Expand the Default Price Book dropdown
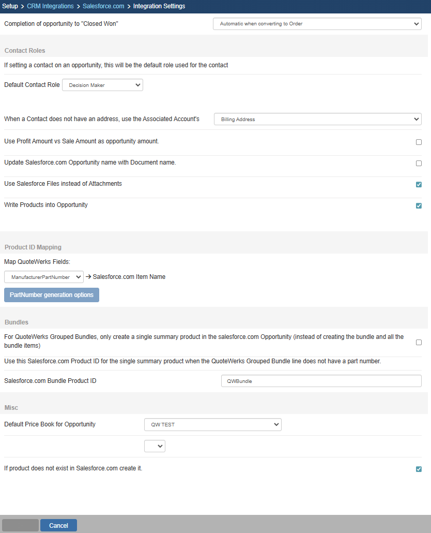The height and width of the screenshot is (533, 431). [x=212, y=425]
